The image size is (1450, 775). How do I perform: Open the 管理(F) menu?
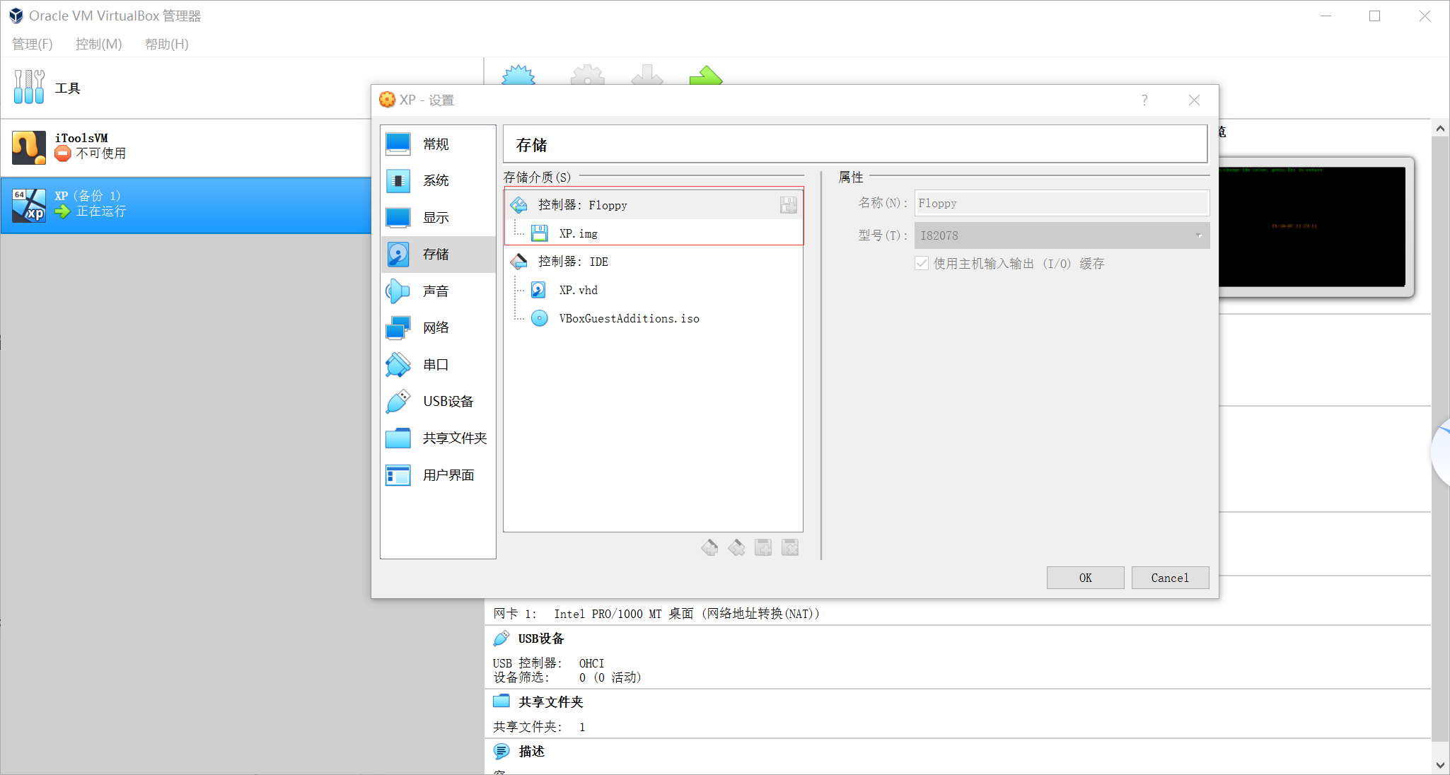pyautogui.click(x=33, y=44)
